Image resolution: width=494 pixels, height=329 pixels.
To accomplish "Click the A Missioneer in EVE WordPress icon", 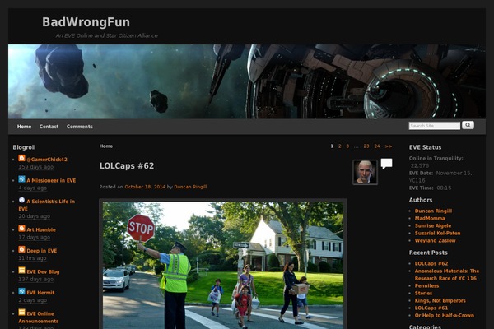I will pos(21,179).
